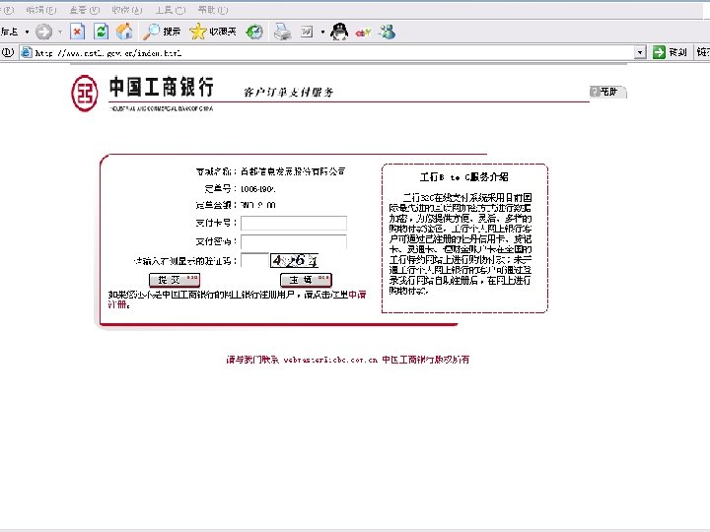Launch the QQ penguin toolbar icon
Image resolution: width=710 pixels, height=532 pixels.
click(339, 32)
